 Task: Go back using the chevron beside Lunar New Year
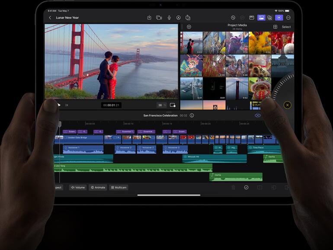click(50, 18)
